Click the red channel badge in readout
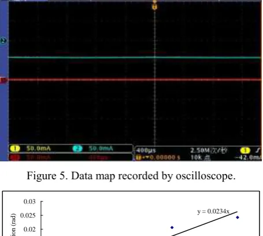This screenshot has width=263, height=236. point(15,157)
